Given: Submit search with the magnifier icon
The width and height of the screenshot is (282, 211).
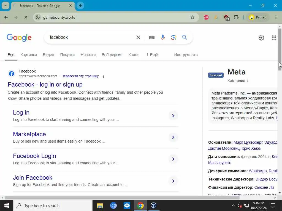Looking at the screenshot, I should pos(185,37).
